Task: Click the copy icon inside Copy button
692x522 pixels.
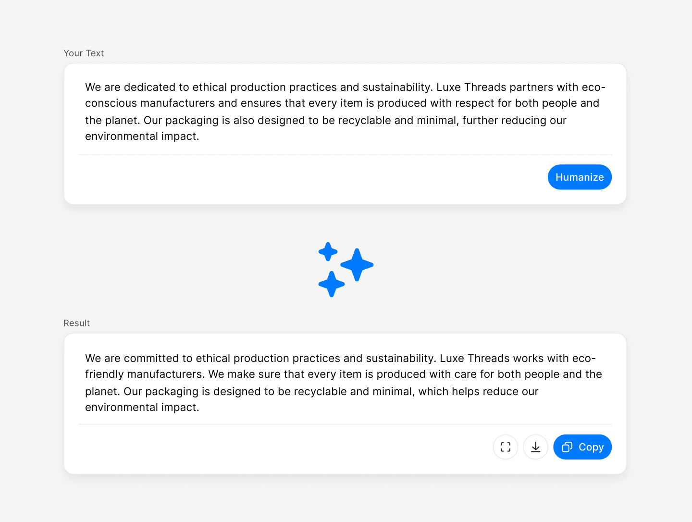Action: click(x=567, y=447)
